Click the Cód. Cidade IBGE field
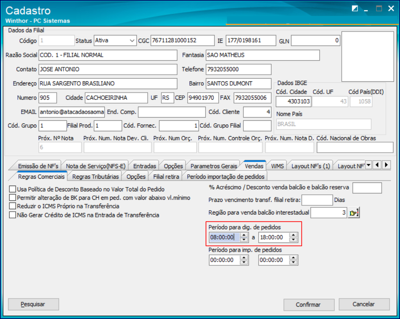 tap(293, 101)
